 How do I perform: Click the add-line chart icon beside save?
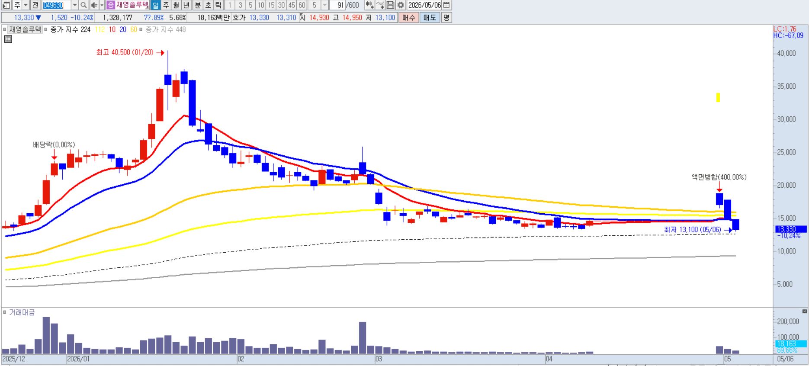click(x=380, y=5)
